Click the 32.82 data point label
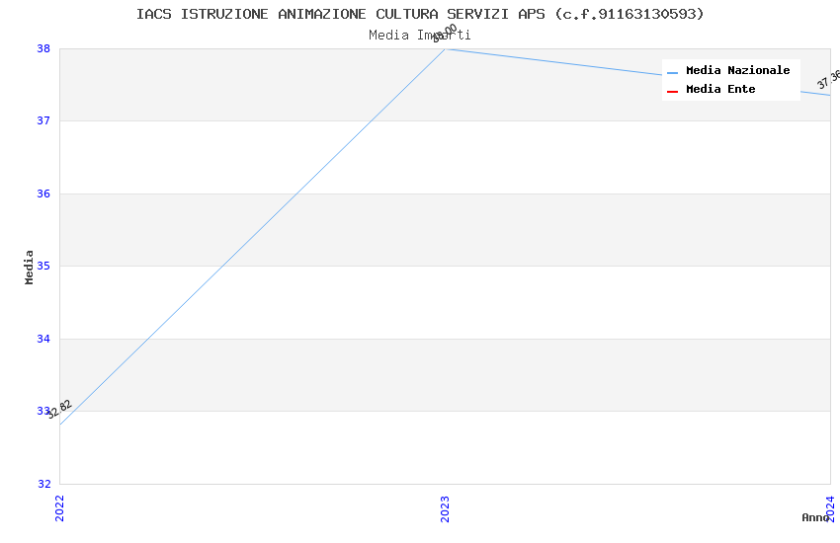This screenshot has height=543, width=840. point(59,410)
